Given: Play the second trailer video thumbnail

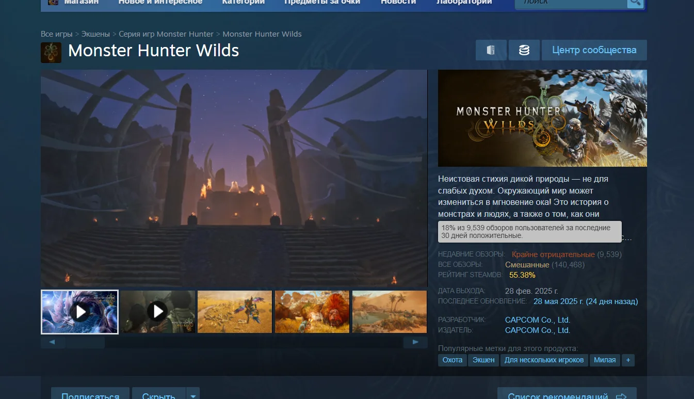Looking at the screenshot, I should (158, 312).
